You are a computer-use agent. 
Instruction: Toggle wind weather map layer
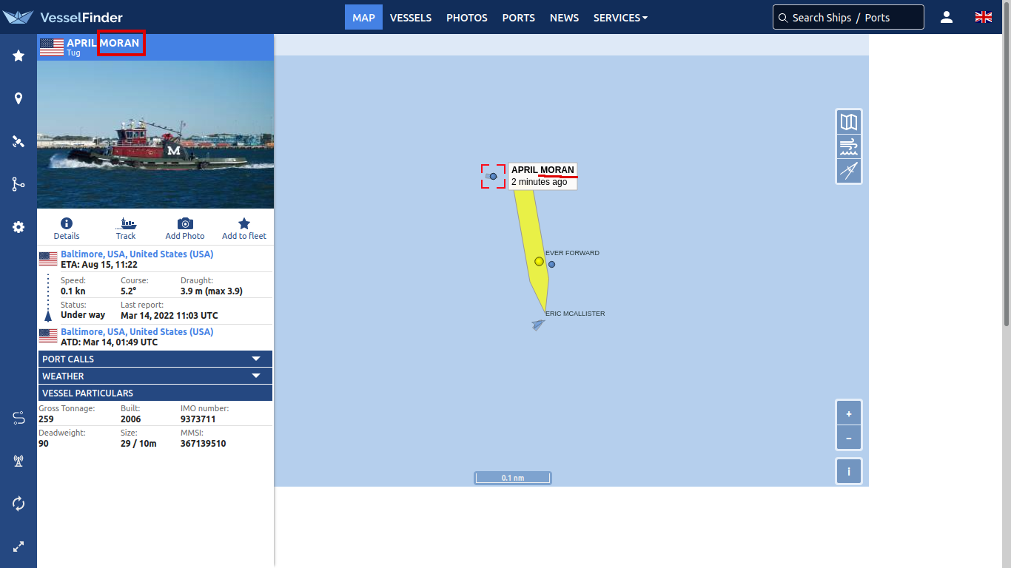(849, 146)
